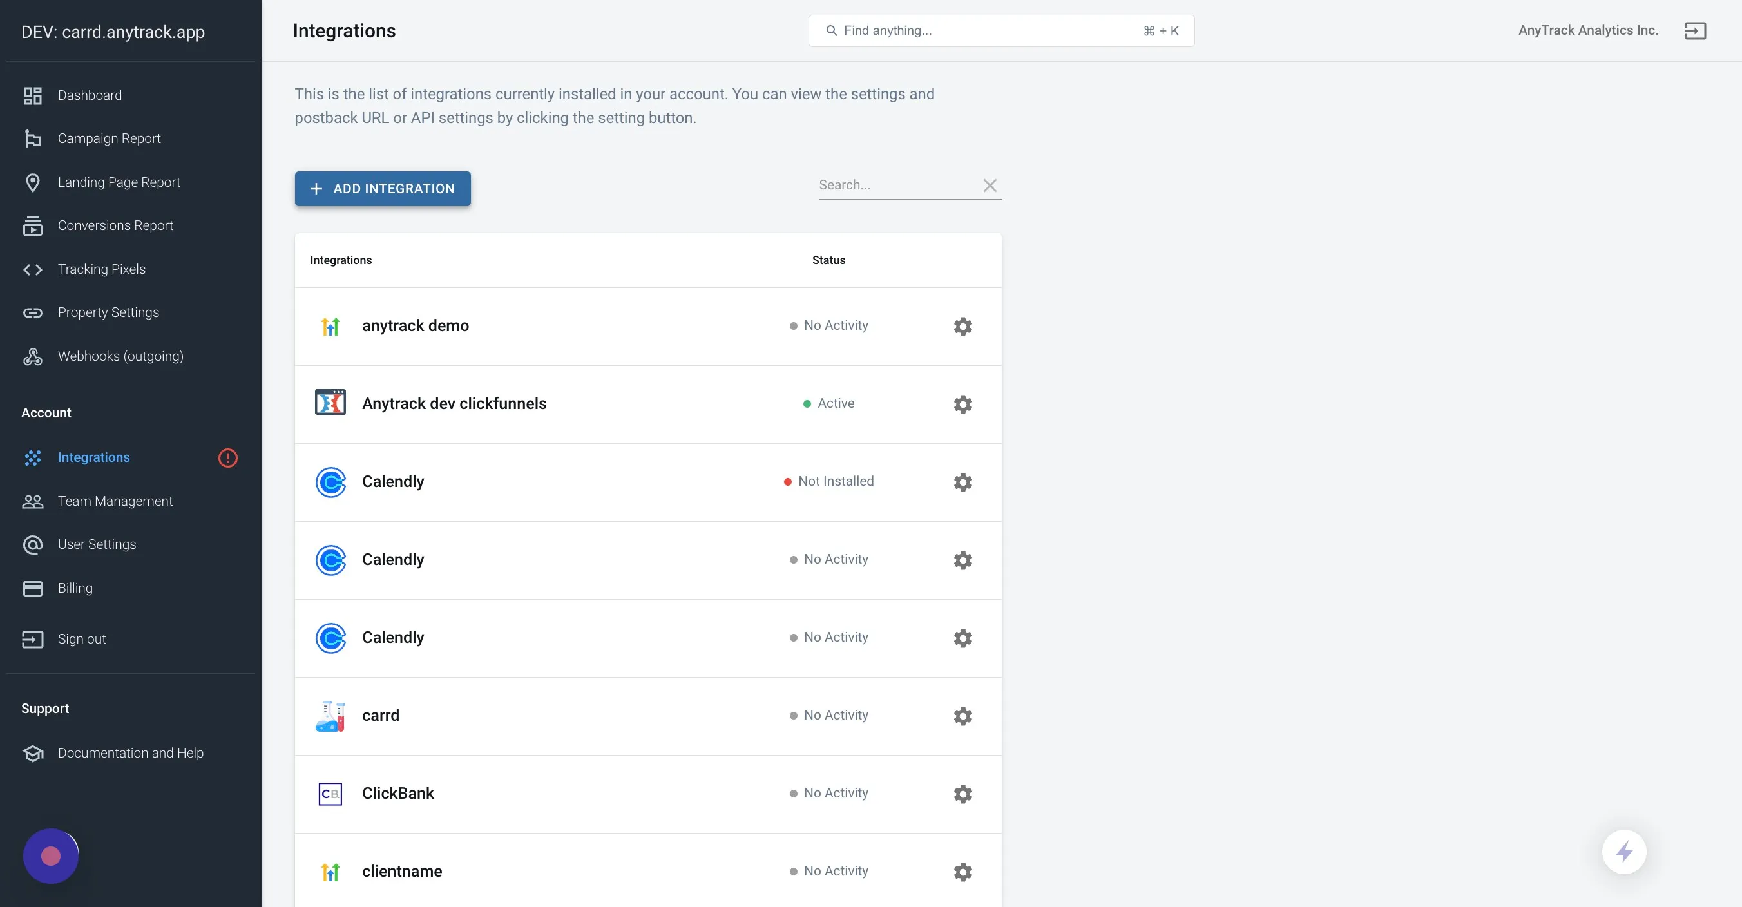1742x907 pixels.
Task: Select the ClickBank integration name
Action: (x=397, y=794)
